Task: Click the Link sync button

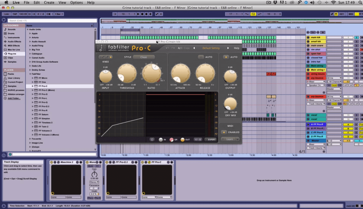Action: pyautogui.click(x=7, y=14)
